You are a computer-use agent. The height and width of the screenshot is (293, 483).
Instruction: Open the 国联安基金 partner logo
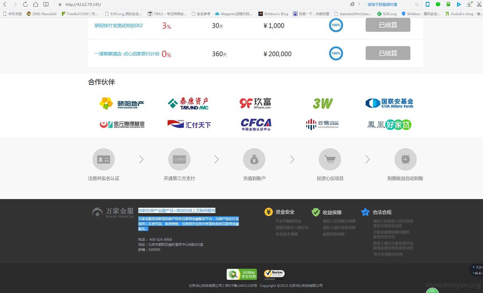(x=389, y=103)
